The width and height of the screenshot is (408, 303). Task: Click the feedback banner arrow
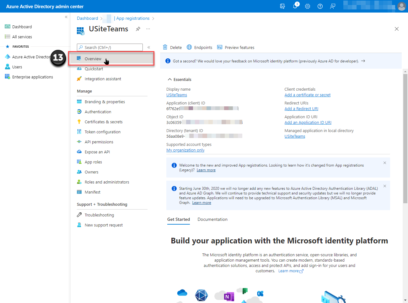(363, 61)
